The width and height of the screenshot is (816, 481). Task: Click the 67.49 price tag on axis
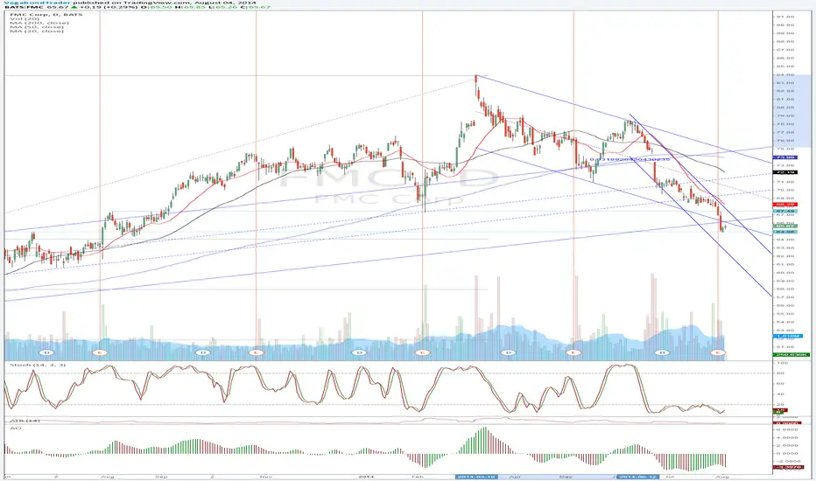pyautogui.click(x=786, y=211)
